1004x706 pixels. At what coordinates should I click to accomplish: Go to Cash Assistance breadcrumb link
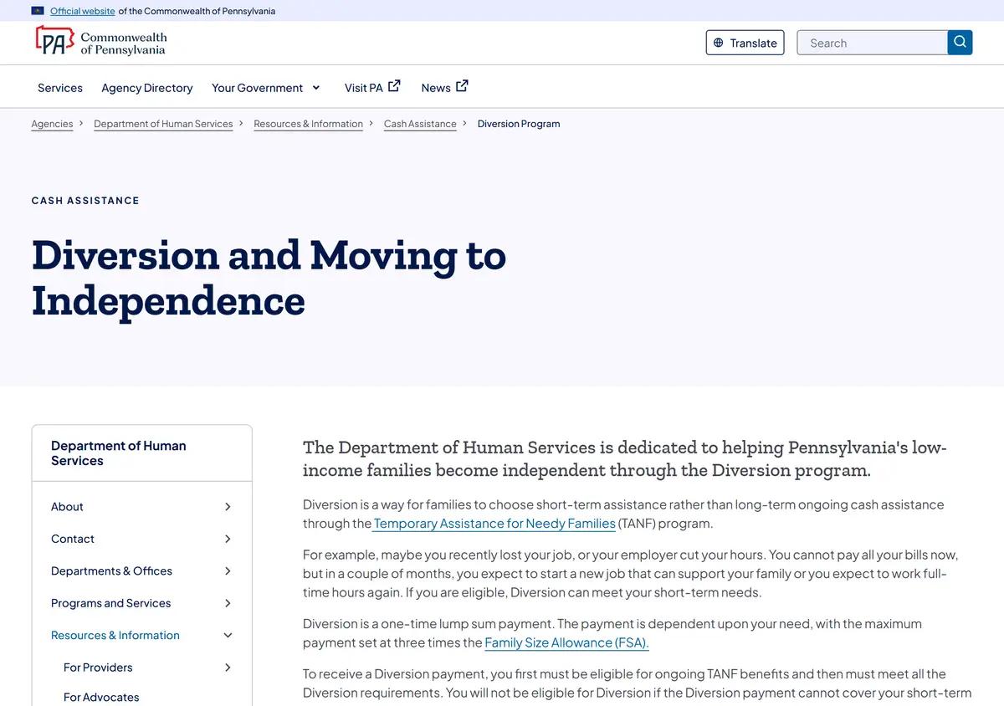[x=420, y=124]
